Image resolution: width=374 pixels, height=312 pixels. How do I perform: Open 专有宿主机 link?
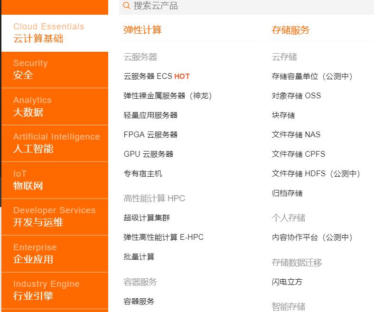click(143, 173)
